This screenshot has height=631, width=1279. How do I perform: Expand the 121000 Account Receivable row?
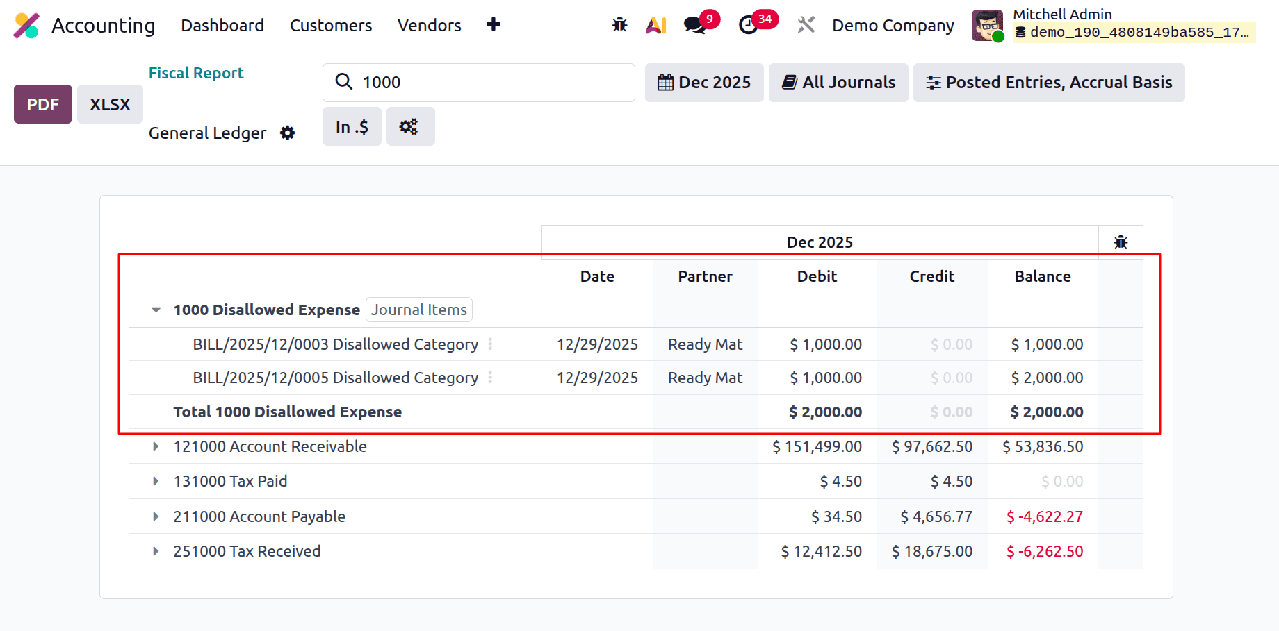click(156, 446)
